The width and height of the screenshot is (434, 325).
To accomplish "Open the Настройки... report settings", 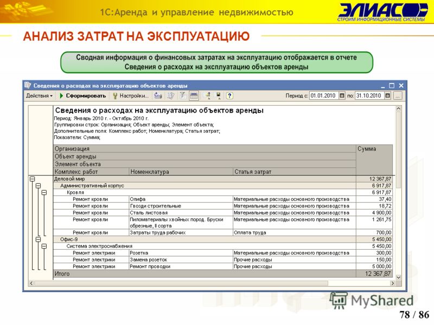I will click(131, 96).
